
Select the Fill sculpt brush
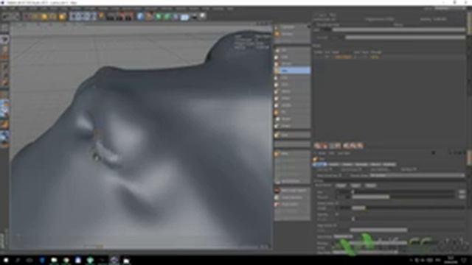click(x=292, y=113)
